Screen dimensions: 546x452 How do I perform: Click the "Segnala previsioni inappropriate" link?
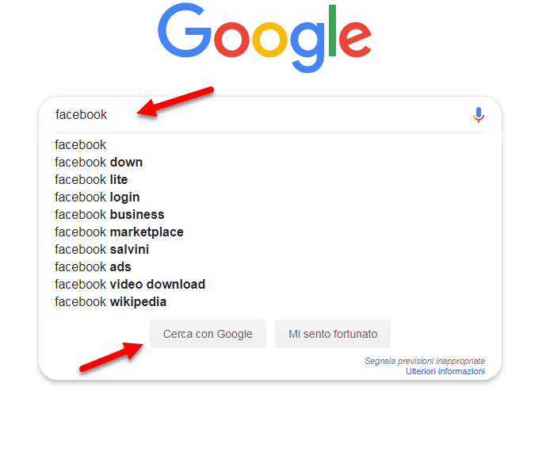(x=425, y=361)
